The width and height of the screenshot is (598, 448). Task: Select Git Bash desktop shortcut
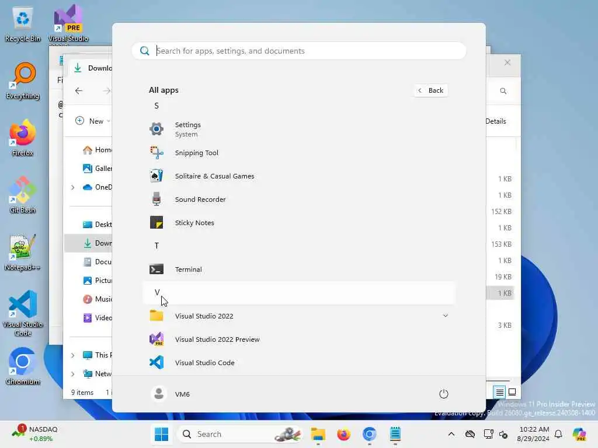(x=23, y=195)
